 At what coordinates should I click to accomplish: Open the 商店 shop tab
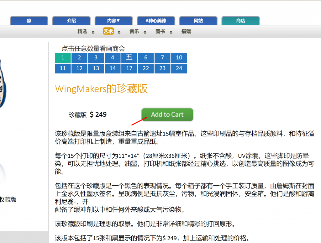[241, 21]
